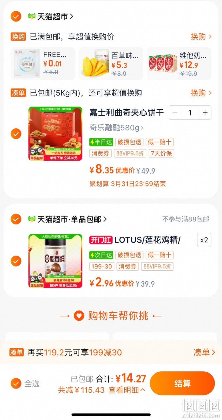Tap the heart icon in 购物车帮你挑

point(79,316)
